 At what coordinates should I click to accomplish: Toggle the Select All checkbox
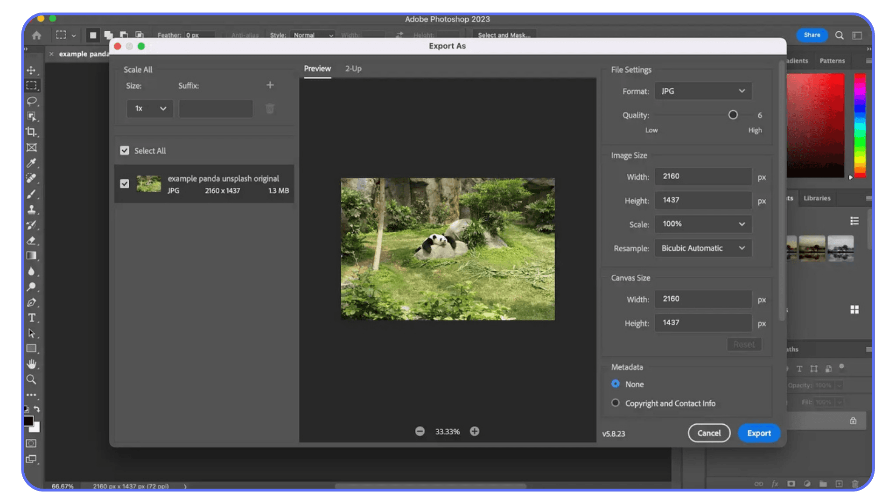pos(125,150)
